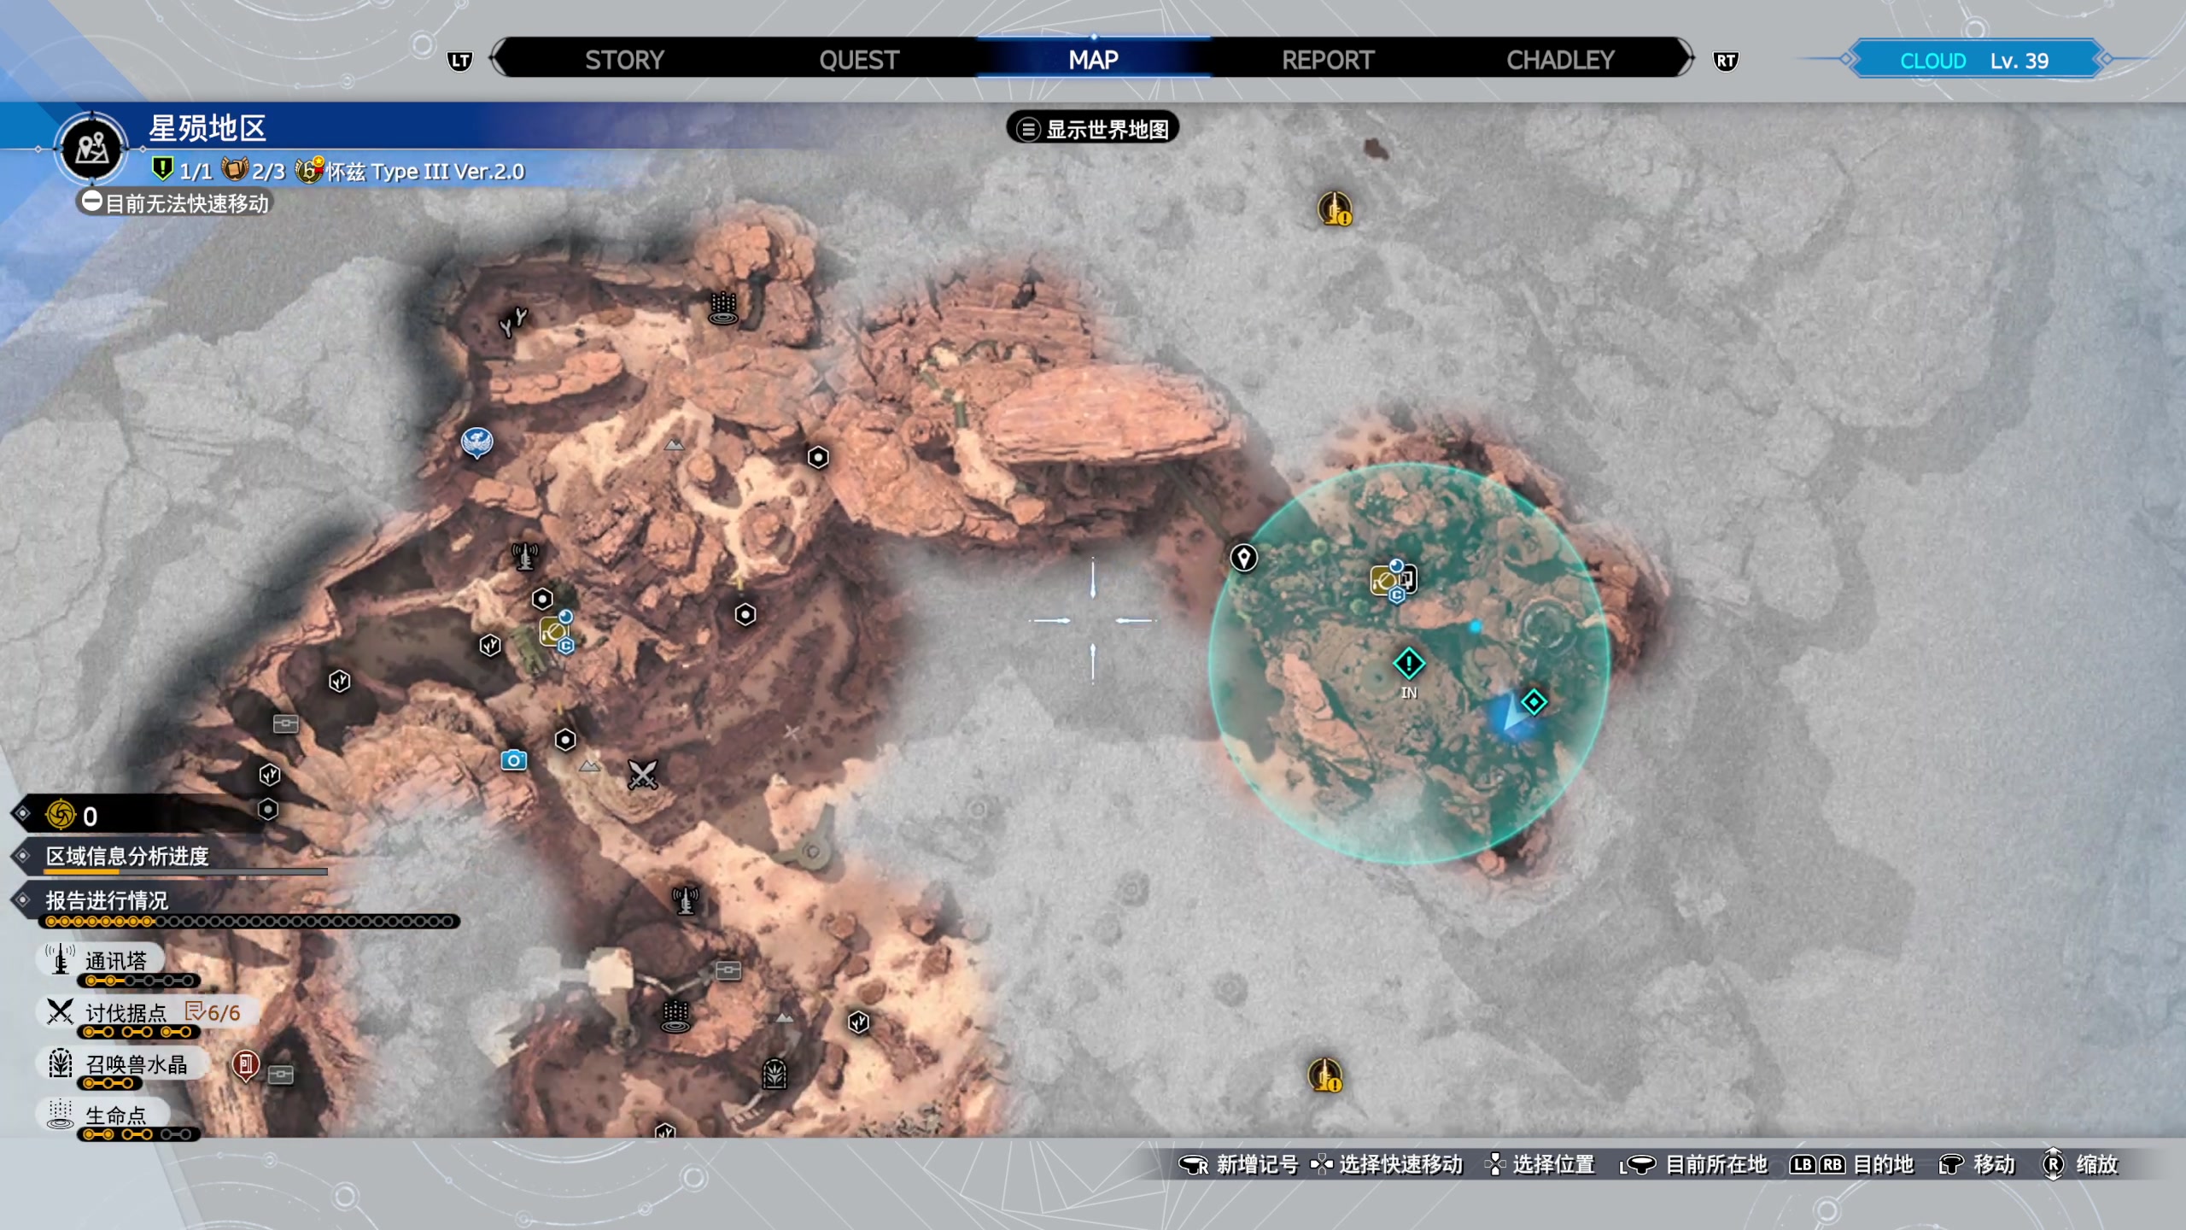Screen dimensions: 2186x1230
Task: Click the crossed swords combat icon on map
Action: coord(642,775)
